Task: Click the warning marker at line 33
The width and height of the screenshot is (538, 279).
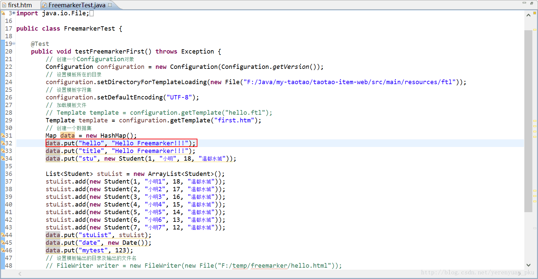Action: coord(3,151)
